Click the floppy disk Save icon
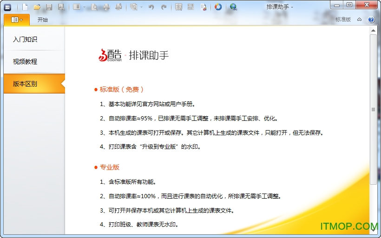Viewport: 381px width, 238px height. (x=49, y=7)
